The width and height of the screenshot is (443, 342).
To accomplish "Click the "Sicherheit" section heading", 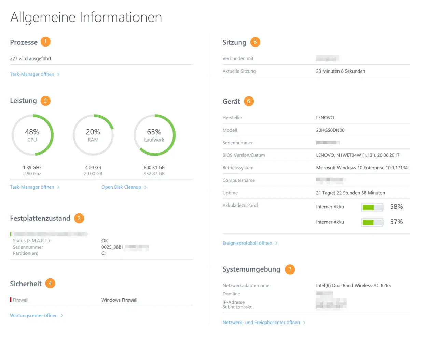I will pos(26,284).
